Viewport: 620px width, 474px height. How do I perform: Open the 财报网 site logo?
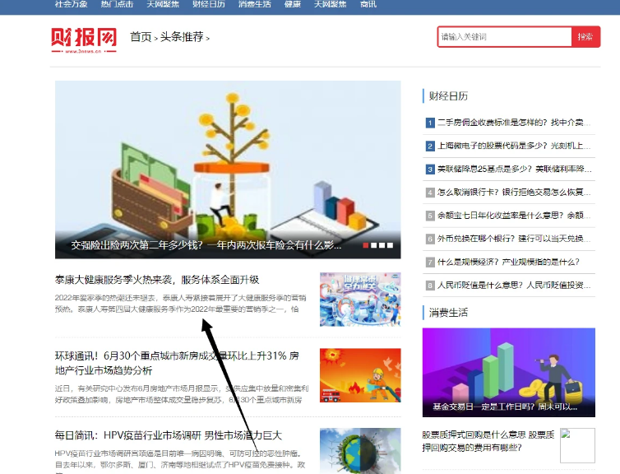click(84, 40)
